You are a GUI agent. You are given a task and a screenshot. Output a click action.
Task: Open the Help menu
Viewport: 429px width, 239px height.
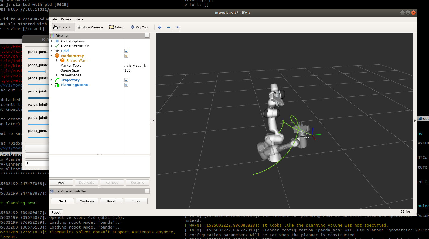[x=79, y=19]
